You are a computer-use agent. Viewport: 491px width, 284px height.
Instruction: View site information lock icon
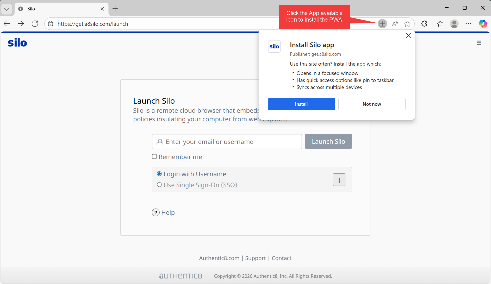click(x=51, y=24)
